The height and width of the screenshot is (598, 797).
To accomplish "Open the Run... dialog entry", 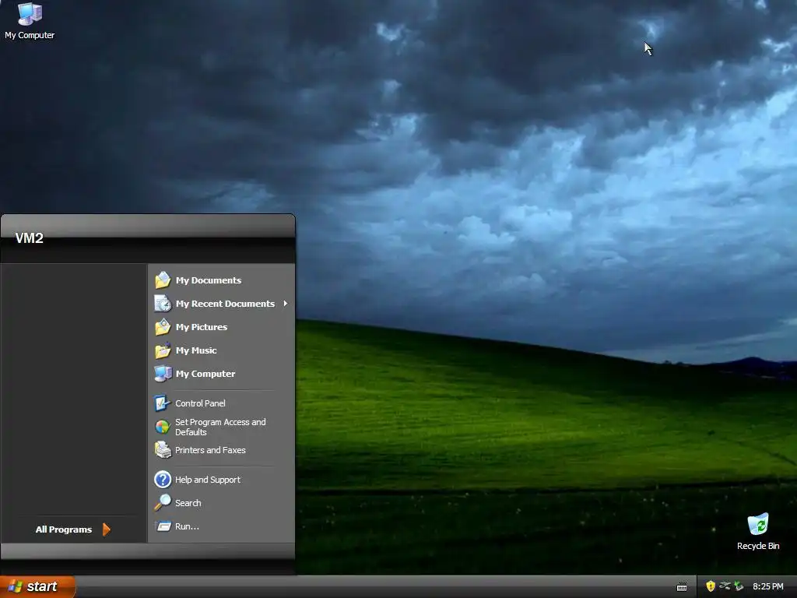I will tap(222, 526).
